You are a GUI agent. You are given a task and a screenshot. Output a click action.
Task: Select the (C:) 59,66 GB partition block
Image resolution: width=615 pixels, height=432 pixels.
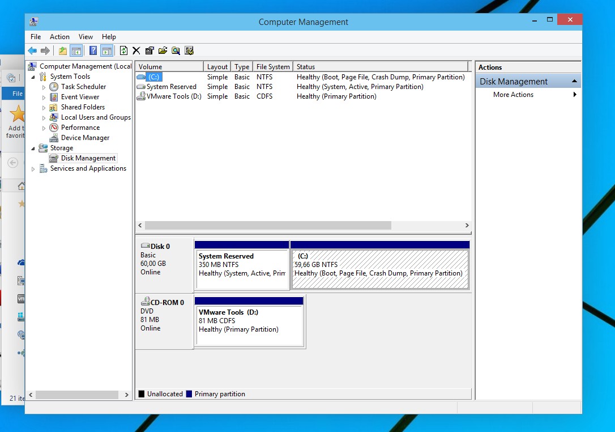click(x=380, y=265)
